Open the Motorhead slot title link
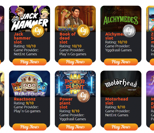Image resolution: width=154 pixels, height=133 pixels. tap(117, 101)
